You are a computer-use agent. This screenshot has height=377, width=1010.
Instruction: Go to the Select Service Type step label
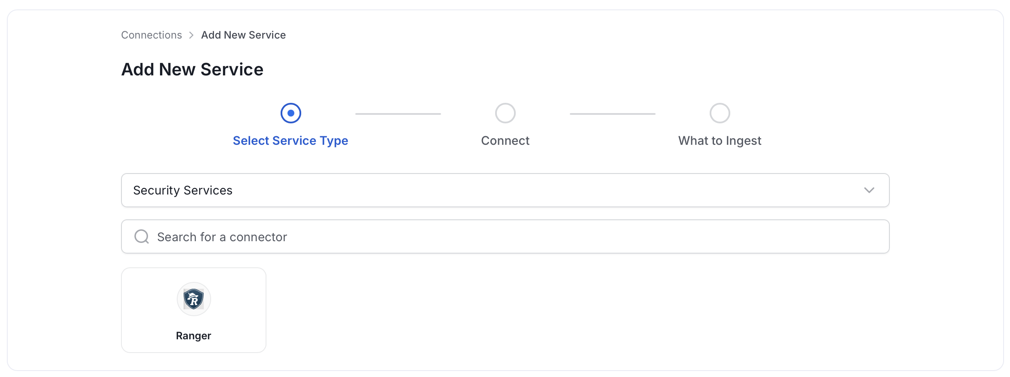(290, 141)
